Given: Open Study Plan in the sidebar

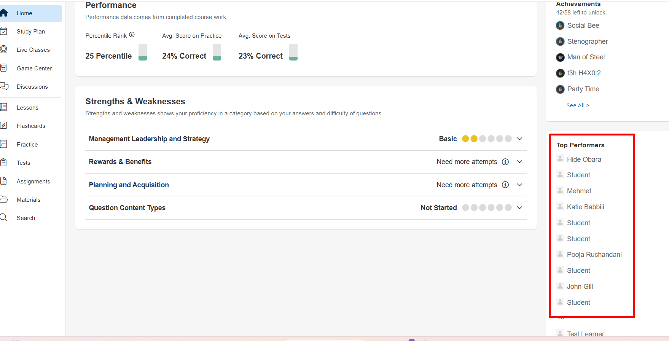Looking at the screenshot, I should click(30, 32).
